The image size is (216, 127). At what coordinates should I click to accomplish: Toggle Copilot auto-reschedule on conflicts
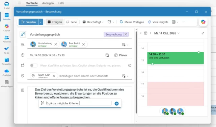(x=34, y=66)
